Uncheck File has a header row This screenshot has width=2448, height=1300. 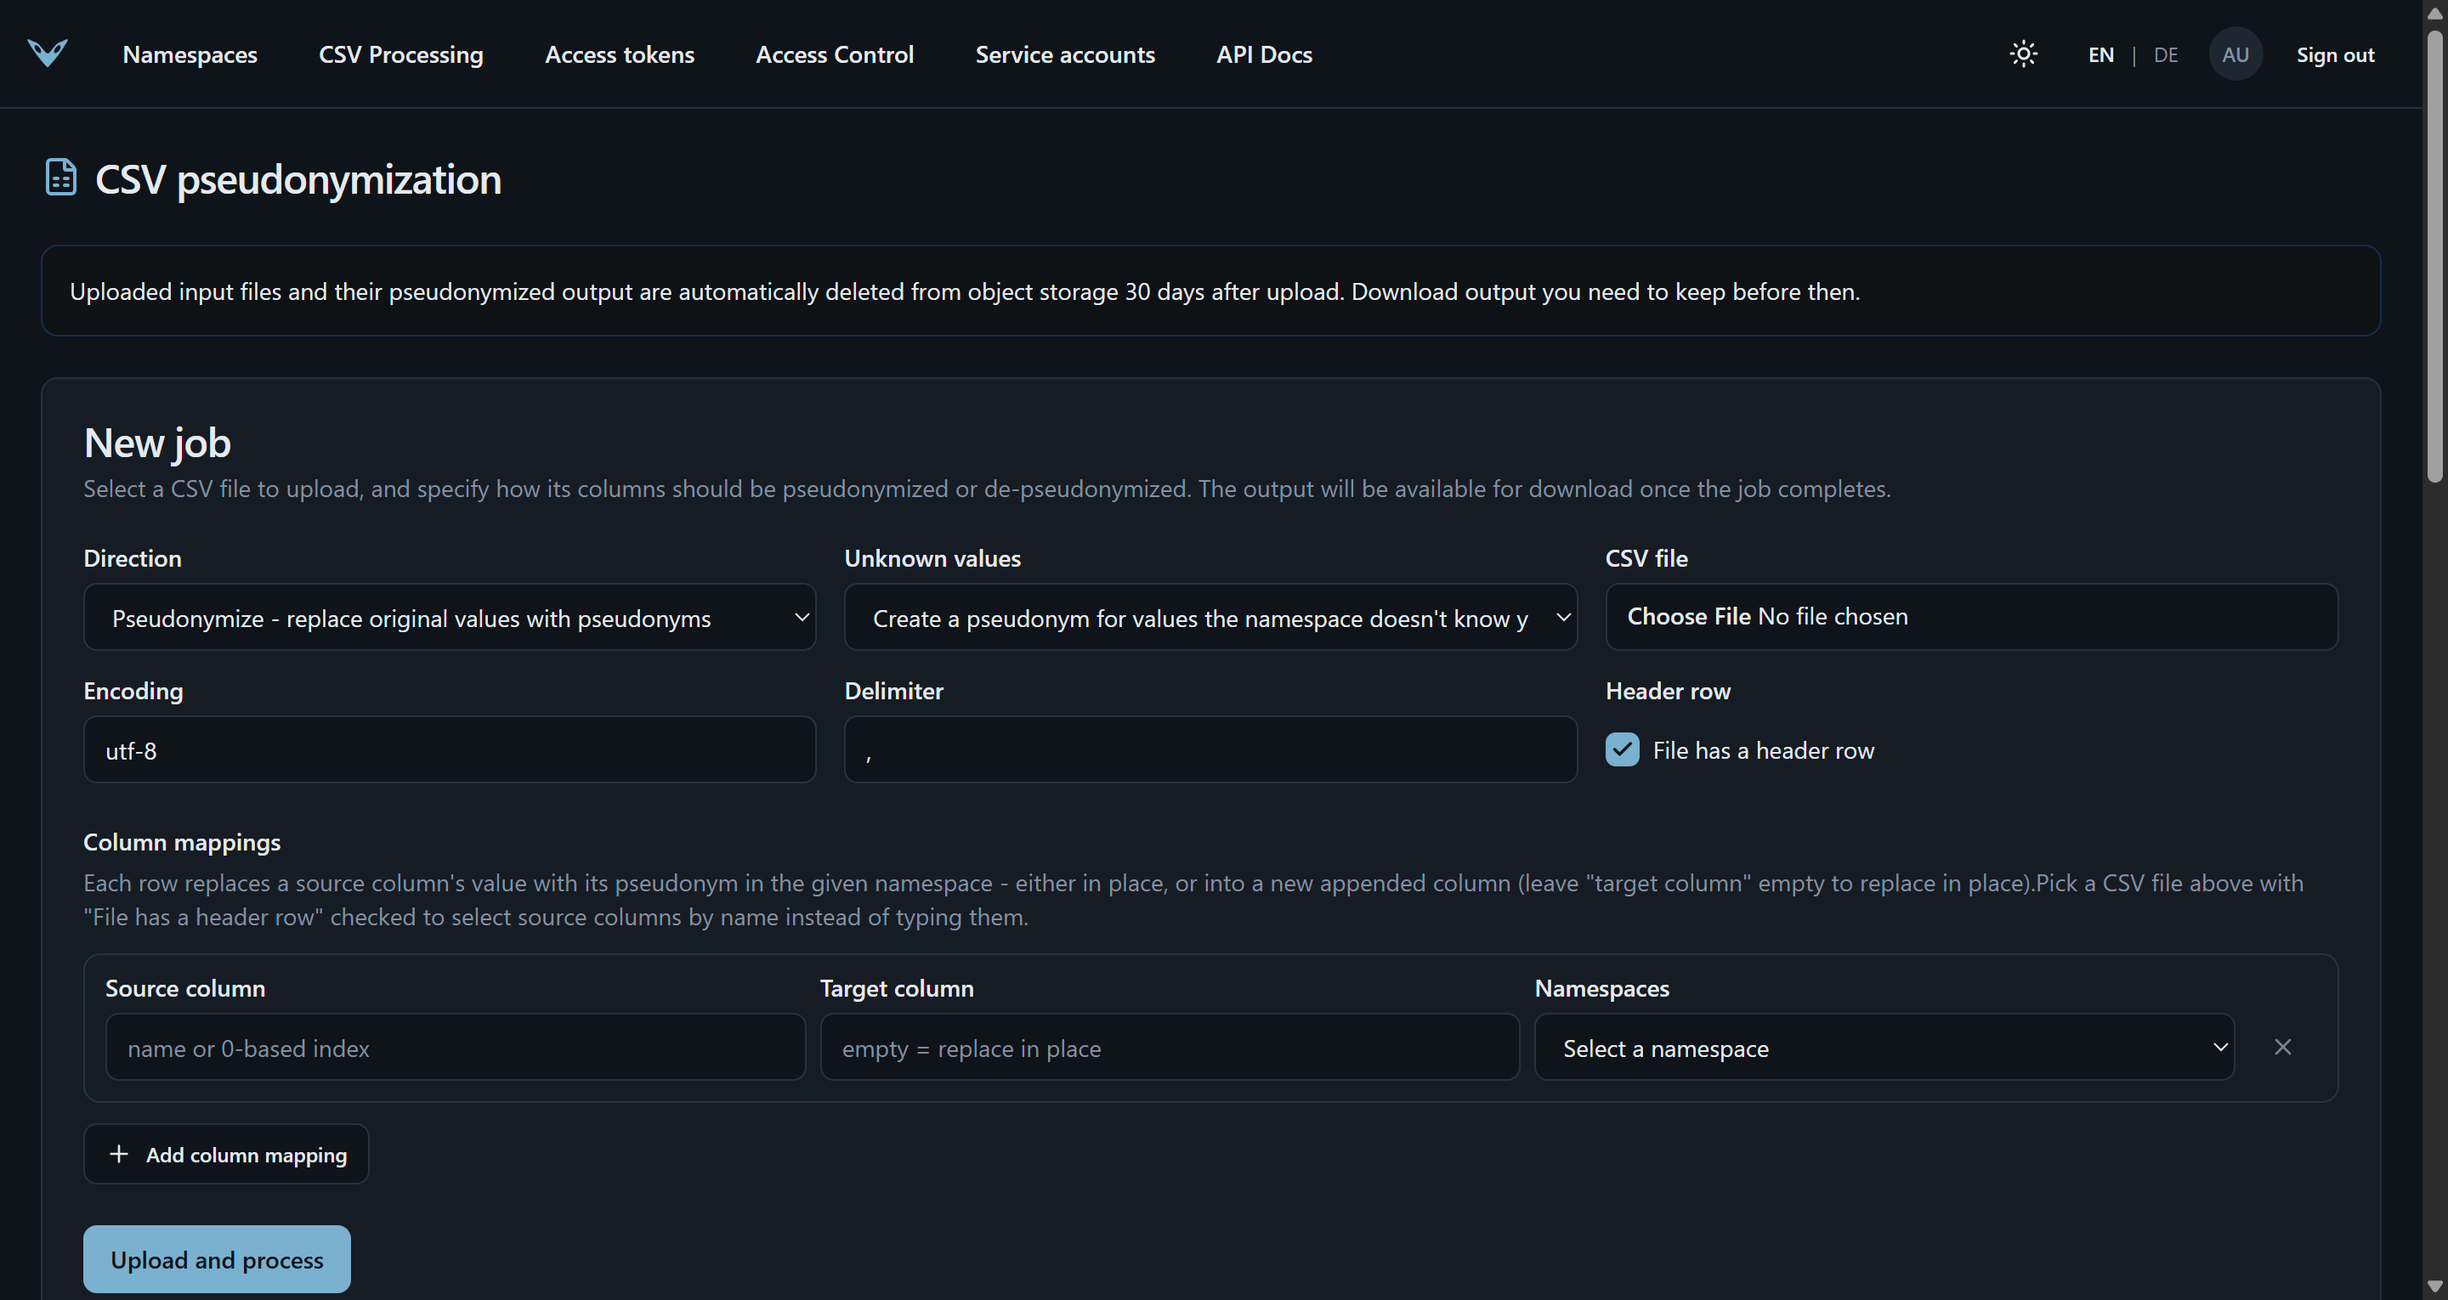1622,749
